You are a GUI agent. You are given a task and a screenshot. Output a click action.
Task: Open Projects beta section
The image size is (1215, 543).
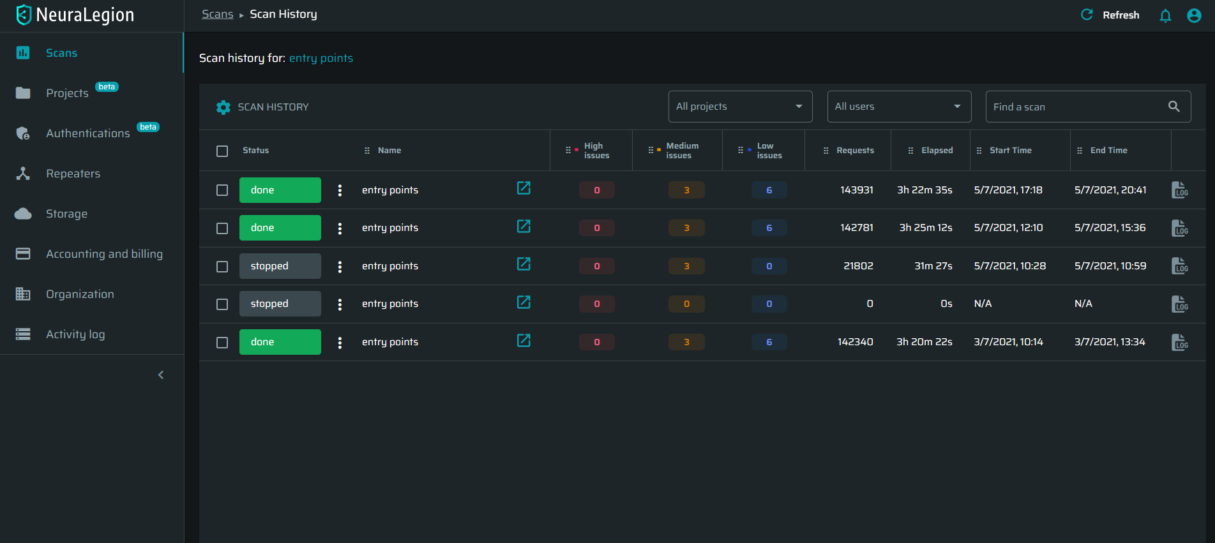[92, 93]
